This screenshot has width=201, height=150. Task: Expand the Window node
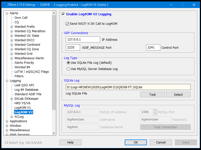[7, 126]
